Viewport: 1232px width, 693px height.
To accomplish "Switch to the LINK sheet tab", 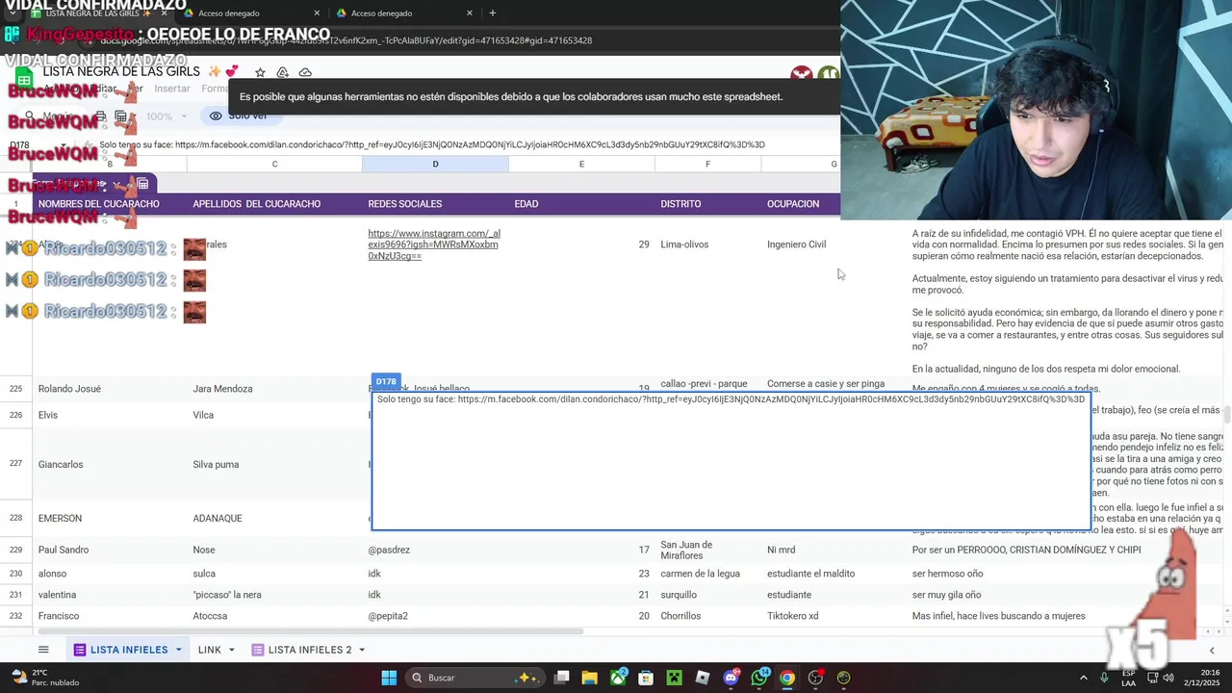I will pos(210,650).
